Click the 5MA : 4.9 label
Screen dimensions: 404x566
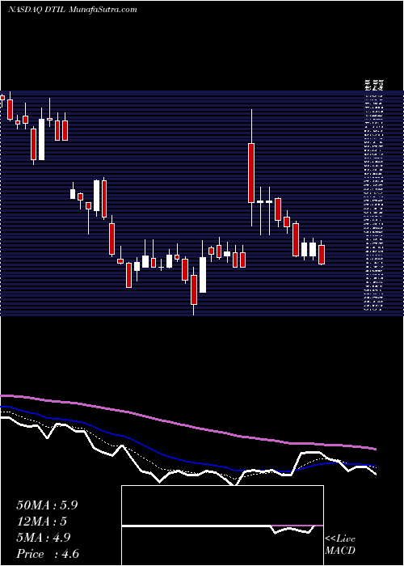44,538
